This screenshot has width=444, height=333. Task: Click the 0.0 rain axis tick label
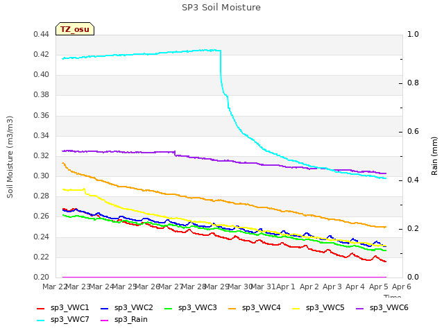pos(413,277)
